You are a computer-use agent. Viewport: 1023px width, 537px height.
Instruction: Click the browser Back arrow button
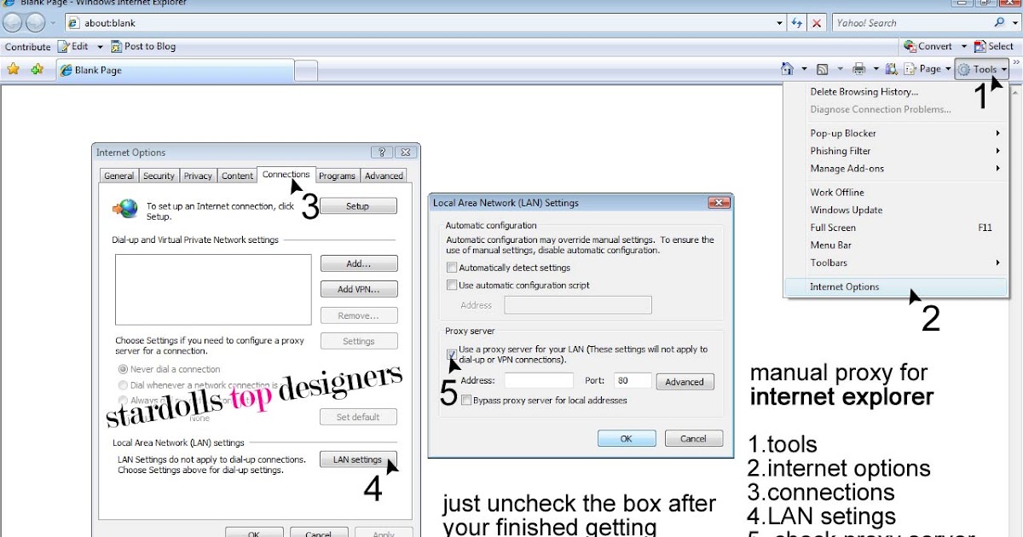coord(13,23)
